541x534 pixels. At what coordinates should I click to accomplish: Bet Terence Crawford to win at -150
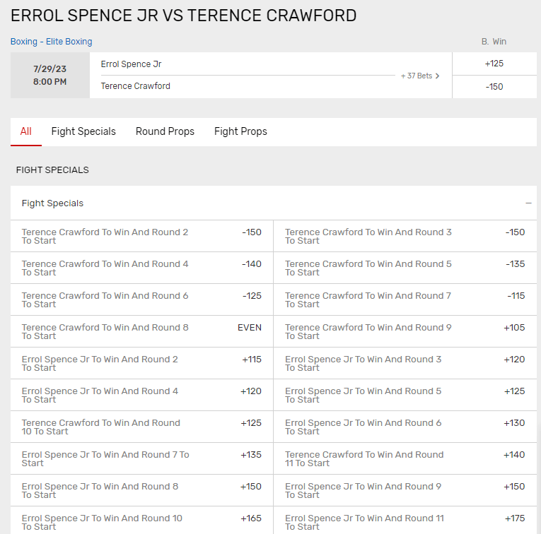click(x=494, y=87)
